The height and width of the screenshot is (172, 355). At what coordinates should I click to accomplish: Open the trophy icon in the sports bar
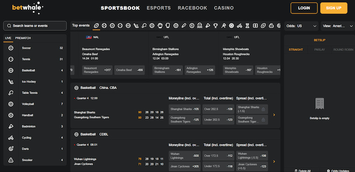[x=215, y=26]
